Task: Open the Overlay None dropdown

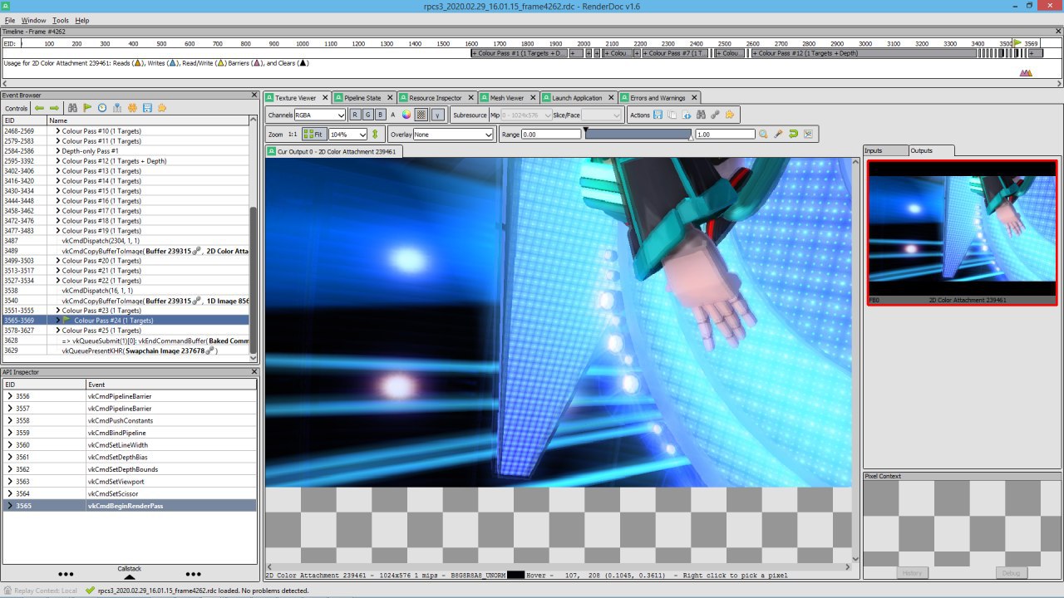Action: 453,134
